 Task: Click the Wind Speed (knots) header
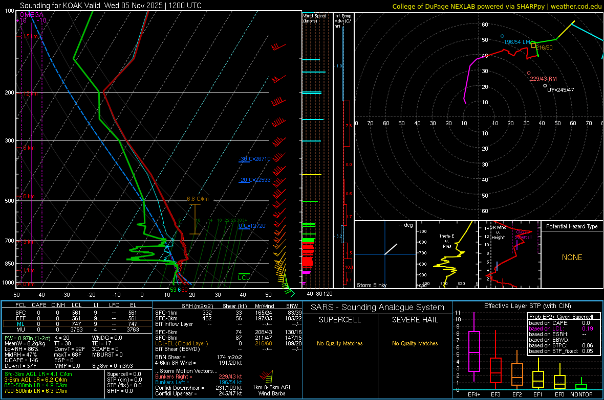point(314,18)
